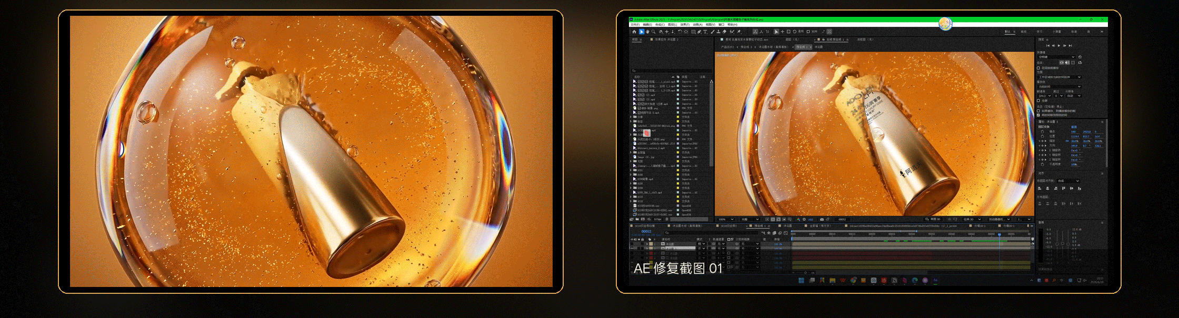Select the Hand tool
Image resolution: width=1179 pixels, height=318 pixels.
[647, 32]
